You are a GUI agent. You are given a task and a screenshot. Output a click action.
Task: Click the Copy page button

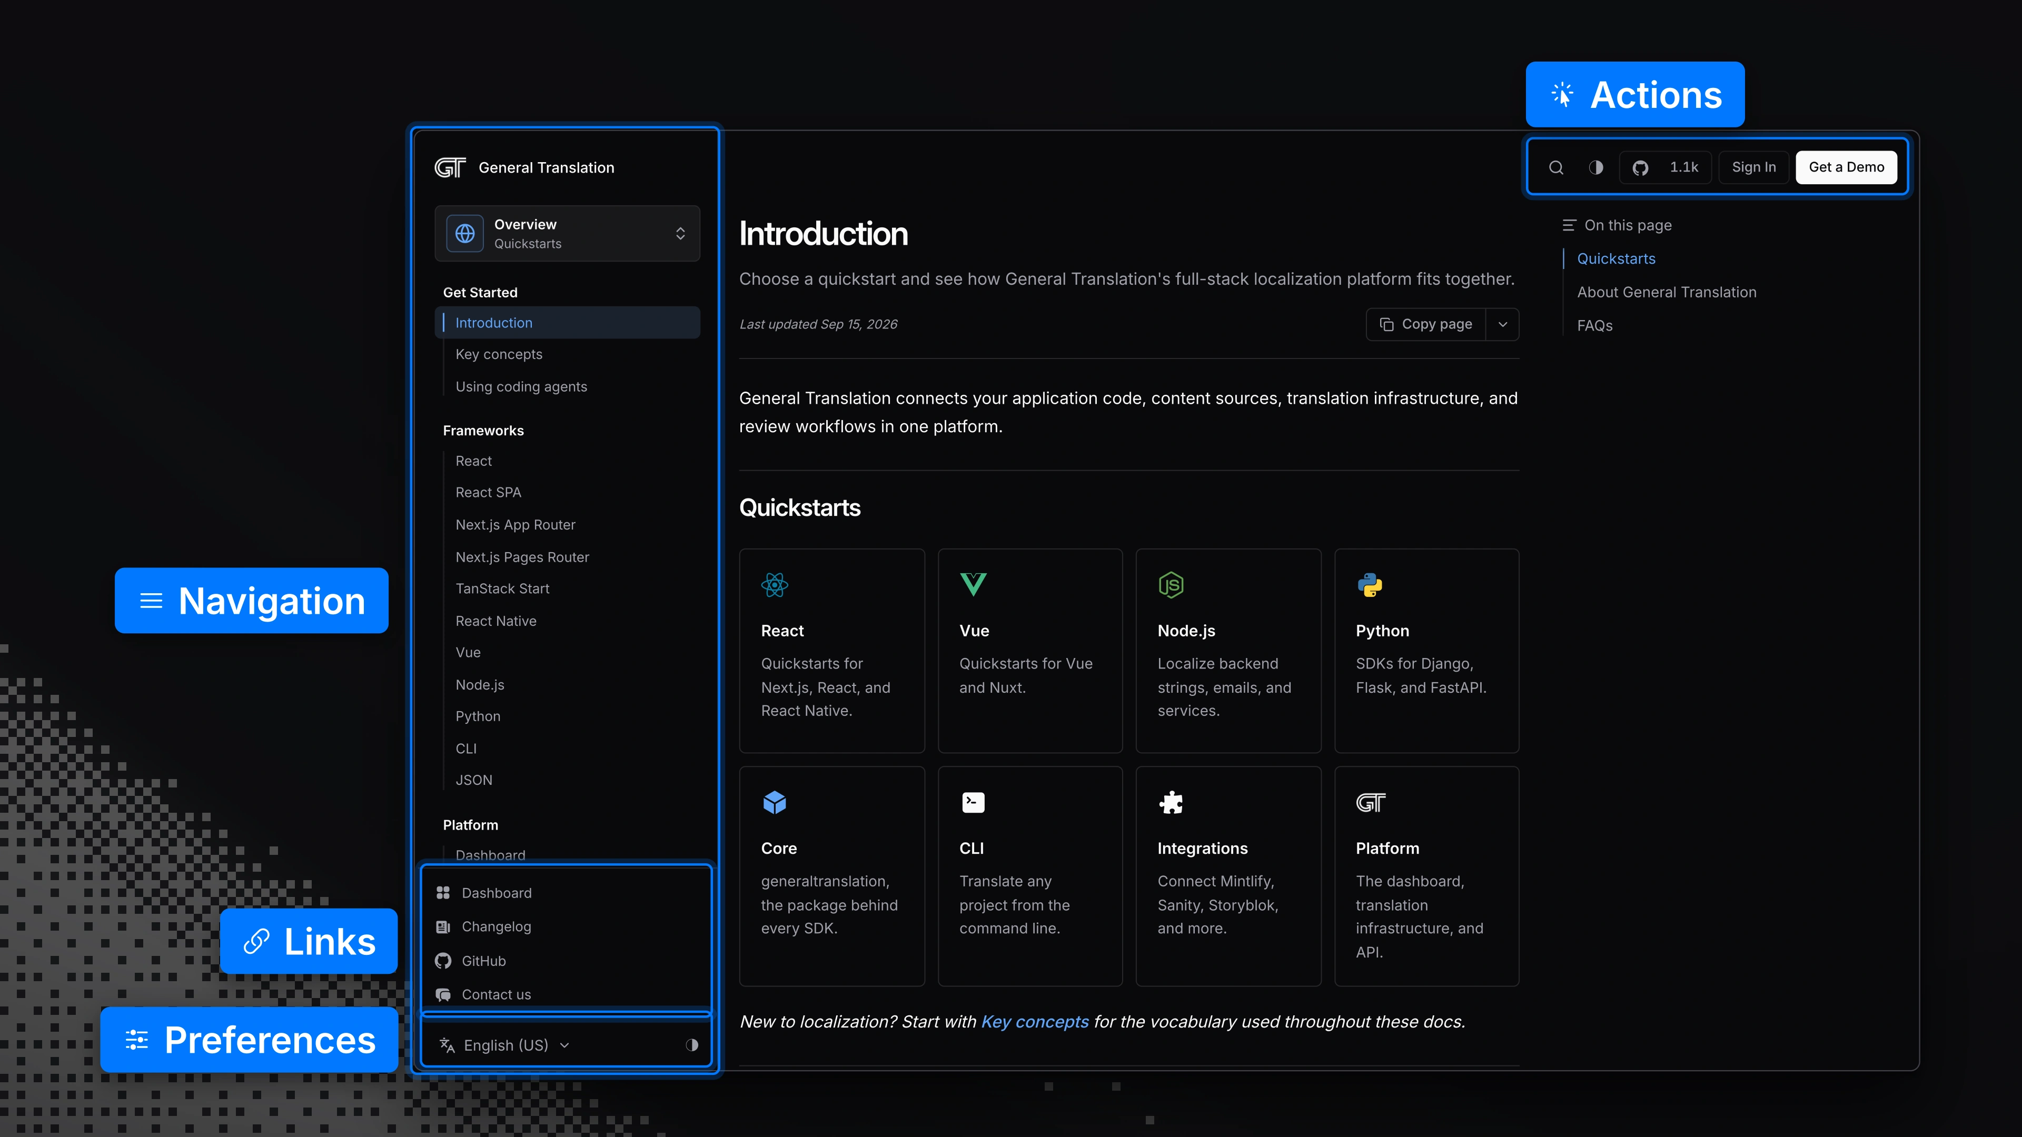1426,324
